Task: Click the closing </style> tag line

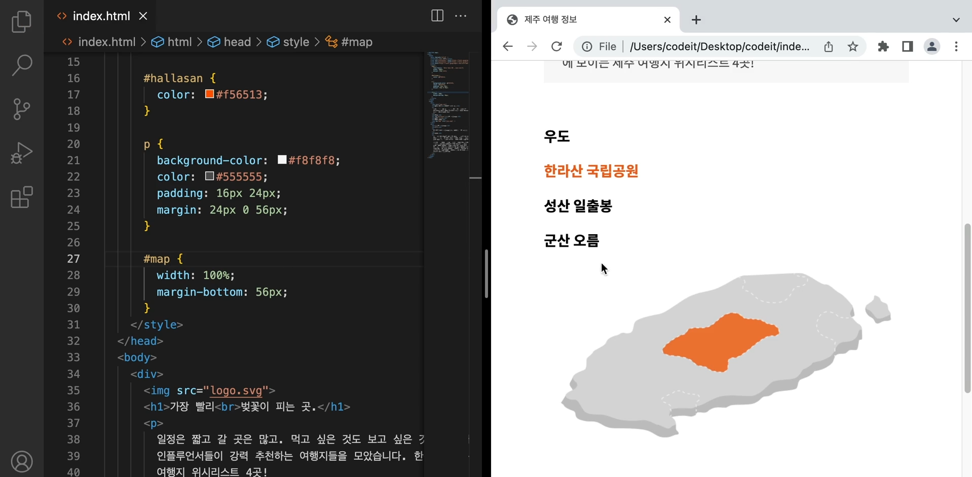Action: 157,324
